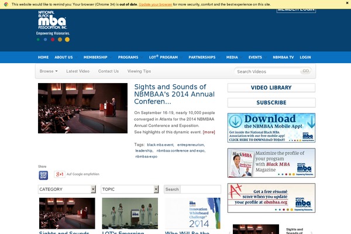Open the sidebar Sights and Sounds thumbnail
Image resolution: width=351 pixels, height=234 pixels.
coord(256,229)
